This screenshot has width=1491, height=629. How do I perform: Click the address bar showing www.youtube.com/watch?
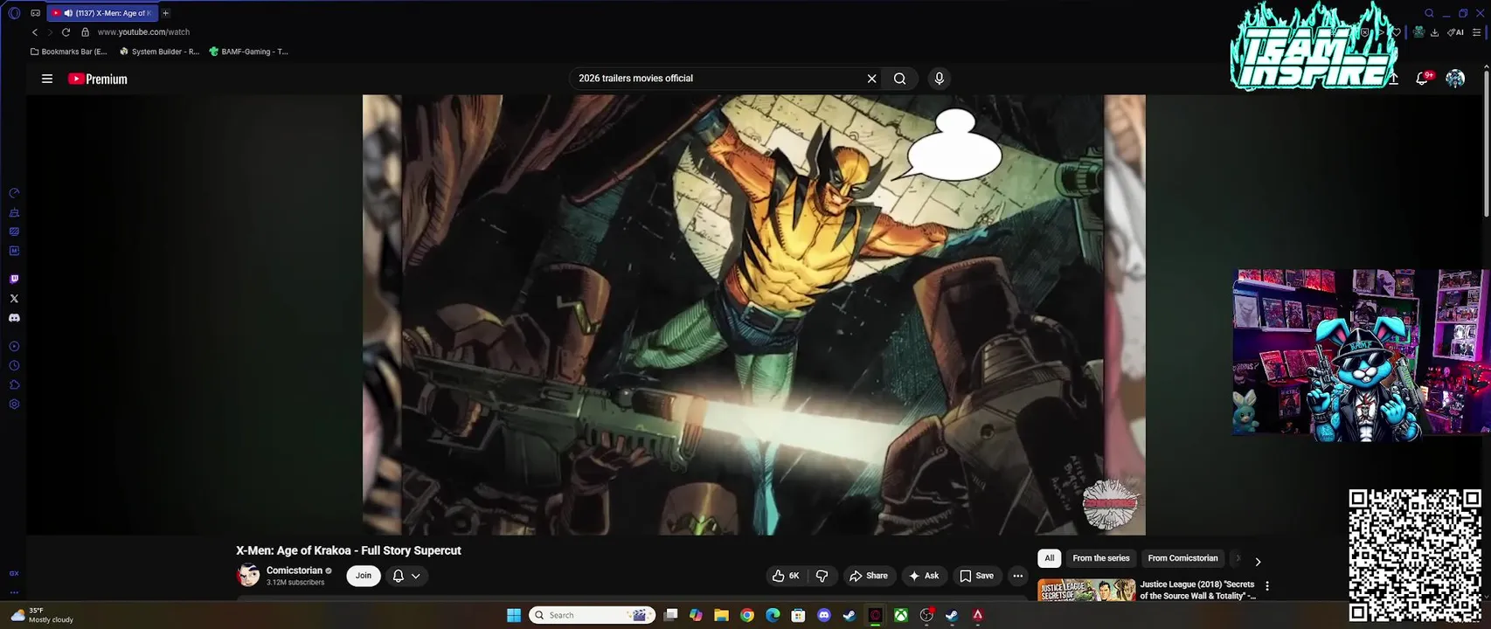click(143, 32)
